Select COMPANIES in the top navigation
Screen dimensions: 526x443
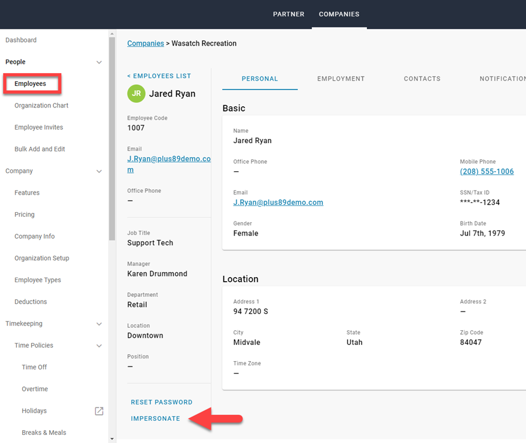[x=339, y=14]
